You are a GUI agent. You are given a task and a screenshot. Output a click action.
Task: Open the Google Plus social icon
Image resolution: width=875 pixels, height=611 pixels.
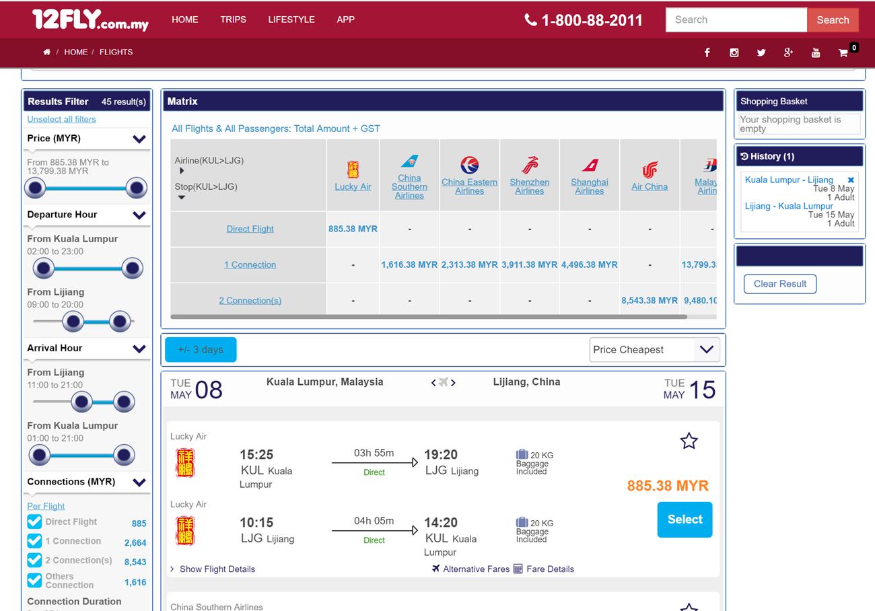coord(788,52)
